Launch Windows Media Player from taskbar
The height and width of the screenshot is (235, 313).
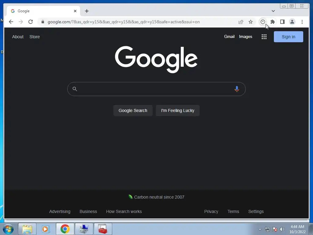pos(46,229)
